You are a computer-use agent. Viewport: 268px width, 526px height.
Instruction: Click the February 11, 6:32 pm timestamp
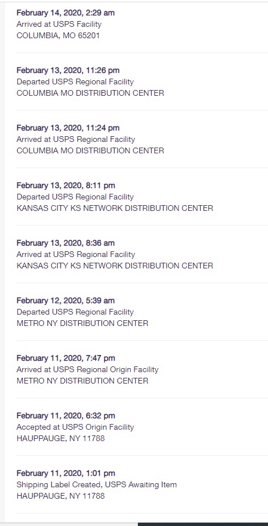(66, 415)
